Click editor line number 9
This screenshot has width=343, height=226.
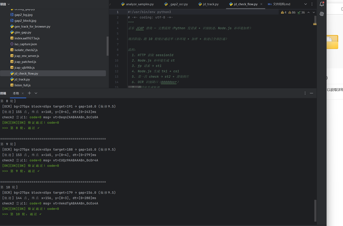coord(117,55)
